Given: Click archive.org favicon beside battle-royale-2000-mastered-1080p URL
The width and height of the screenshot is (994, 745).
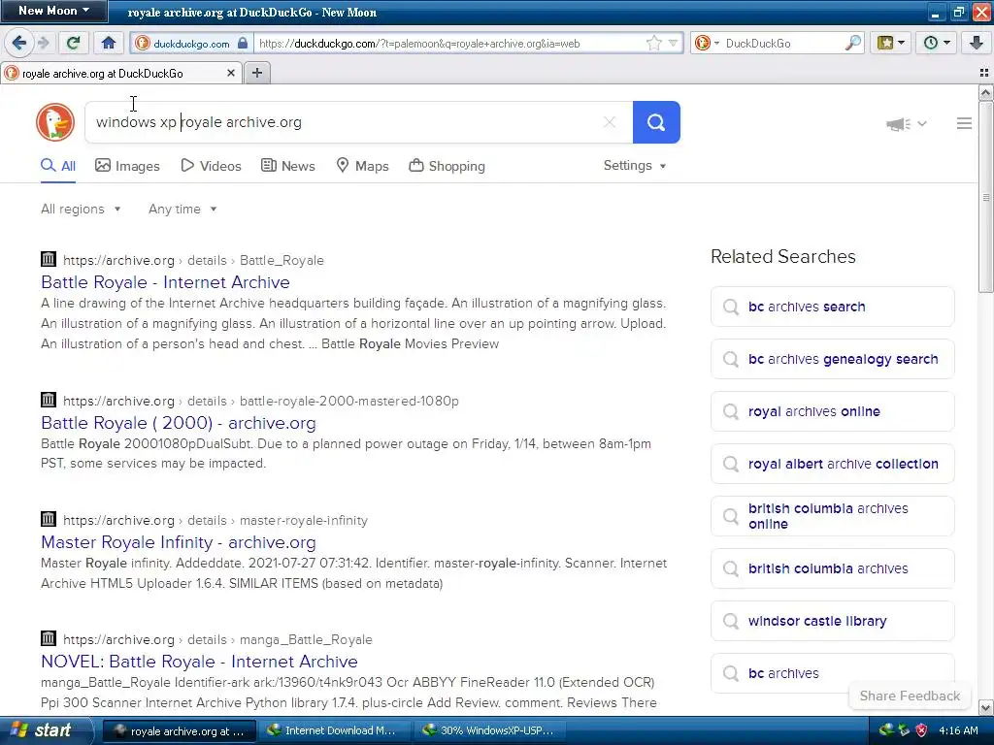Looking at the screenshot, I should (49, 400).
